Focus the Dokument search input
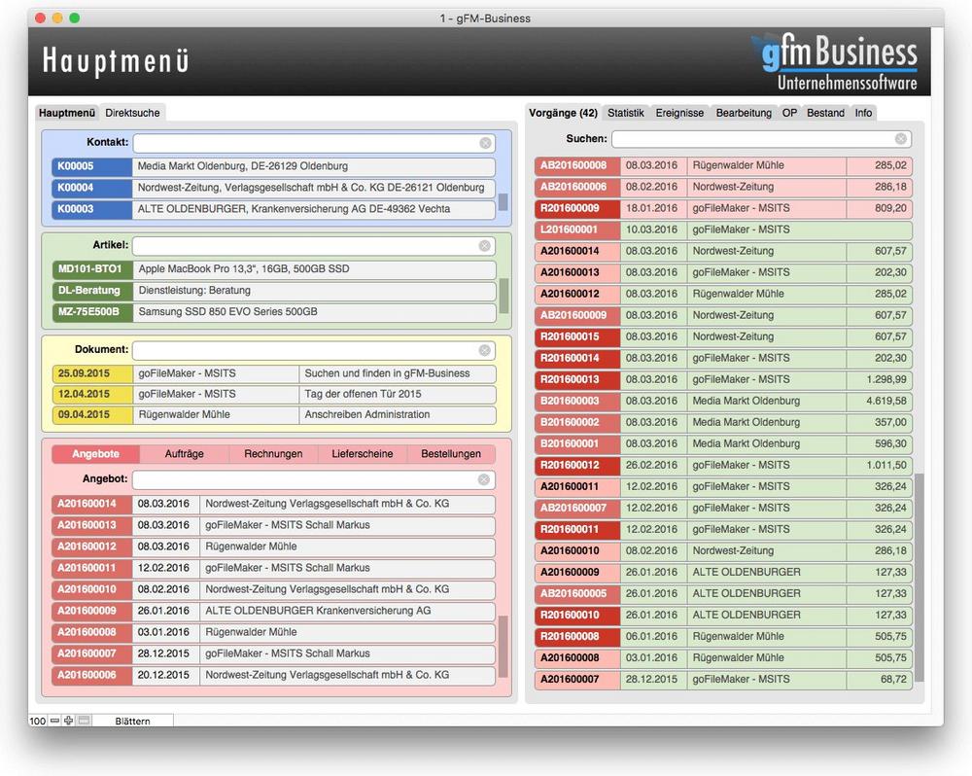 point(314,351)
